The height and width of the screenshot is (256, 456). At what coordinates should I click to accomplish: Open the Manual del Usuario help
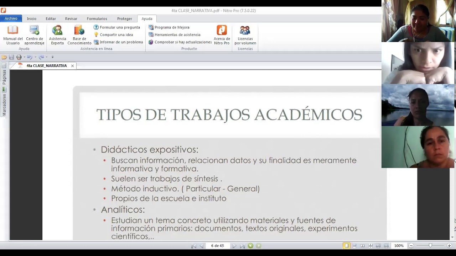coord(13,35)
